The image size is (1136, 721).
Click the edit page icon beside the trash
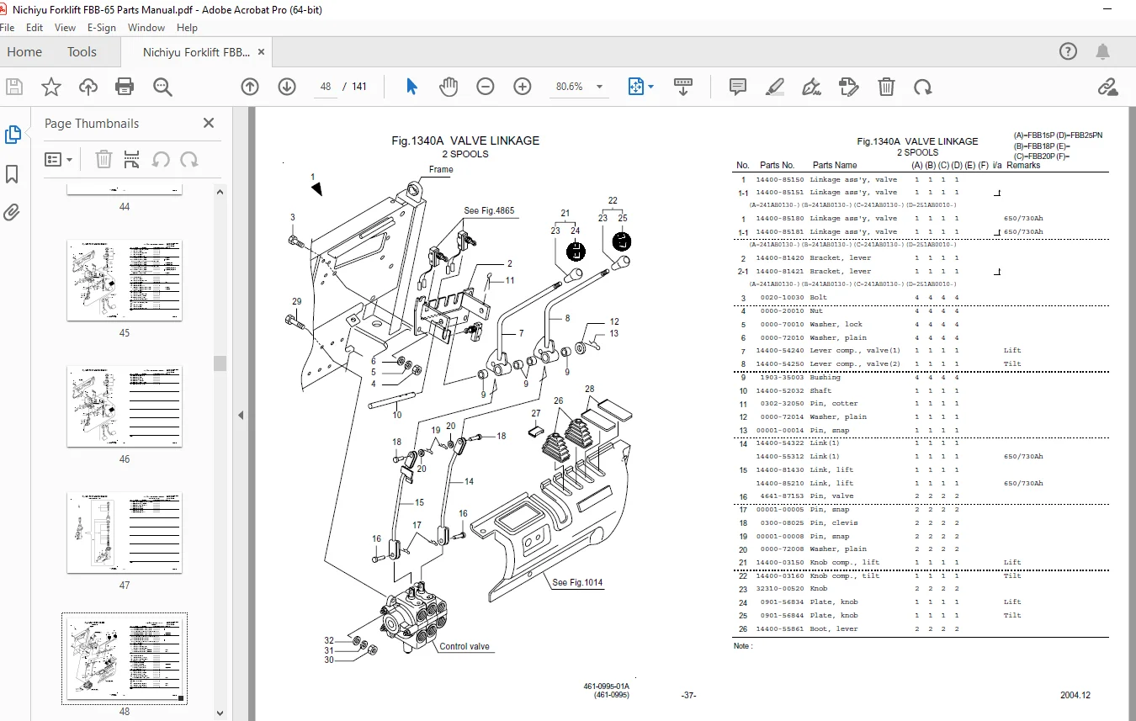point(849,87)
